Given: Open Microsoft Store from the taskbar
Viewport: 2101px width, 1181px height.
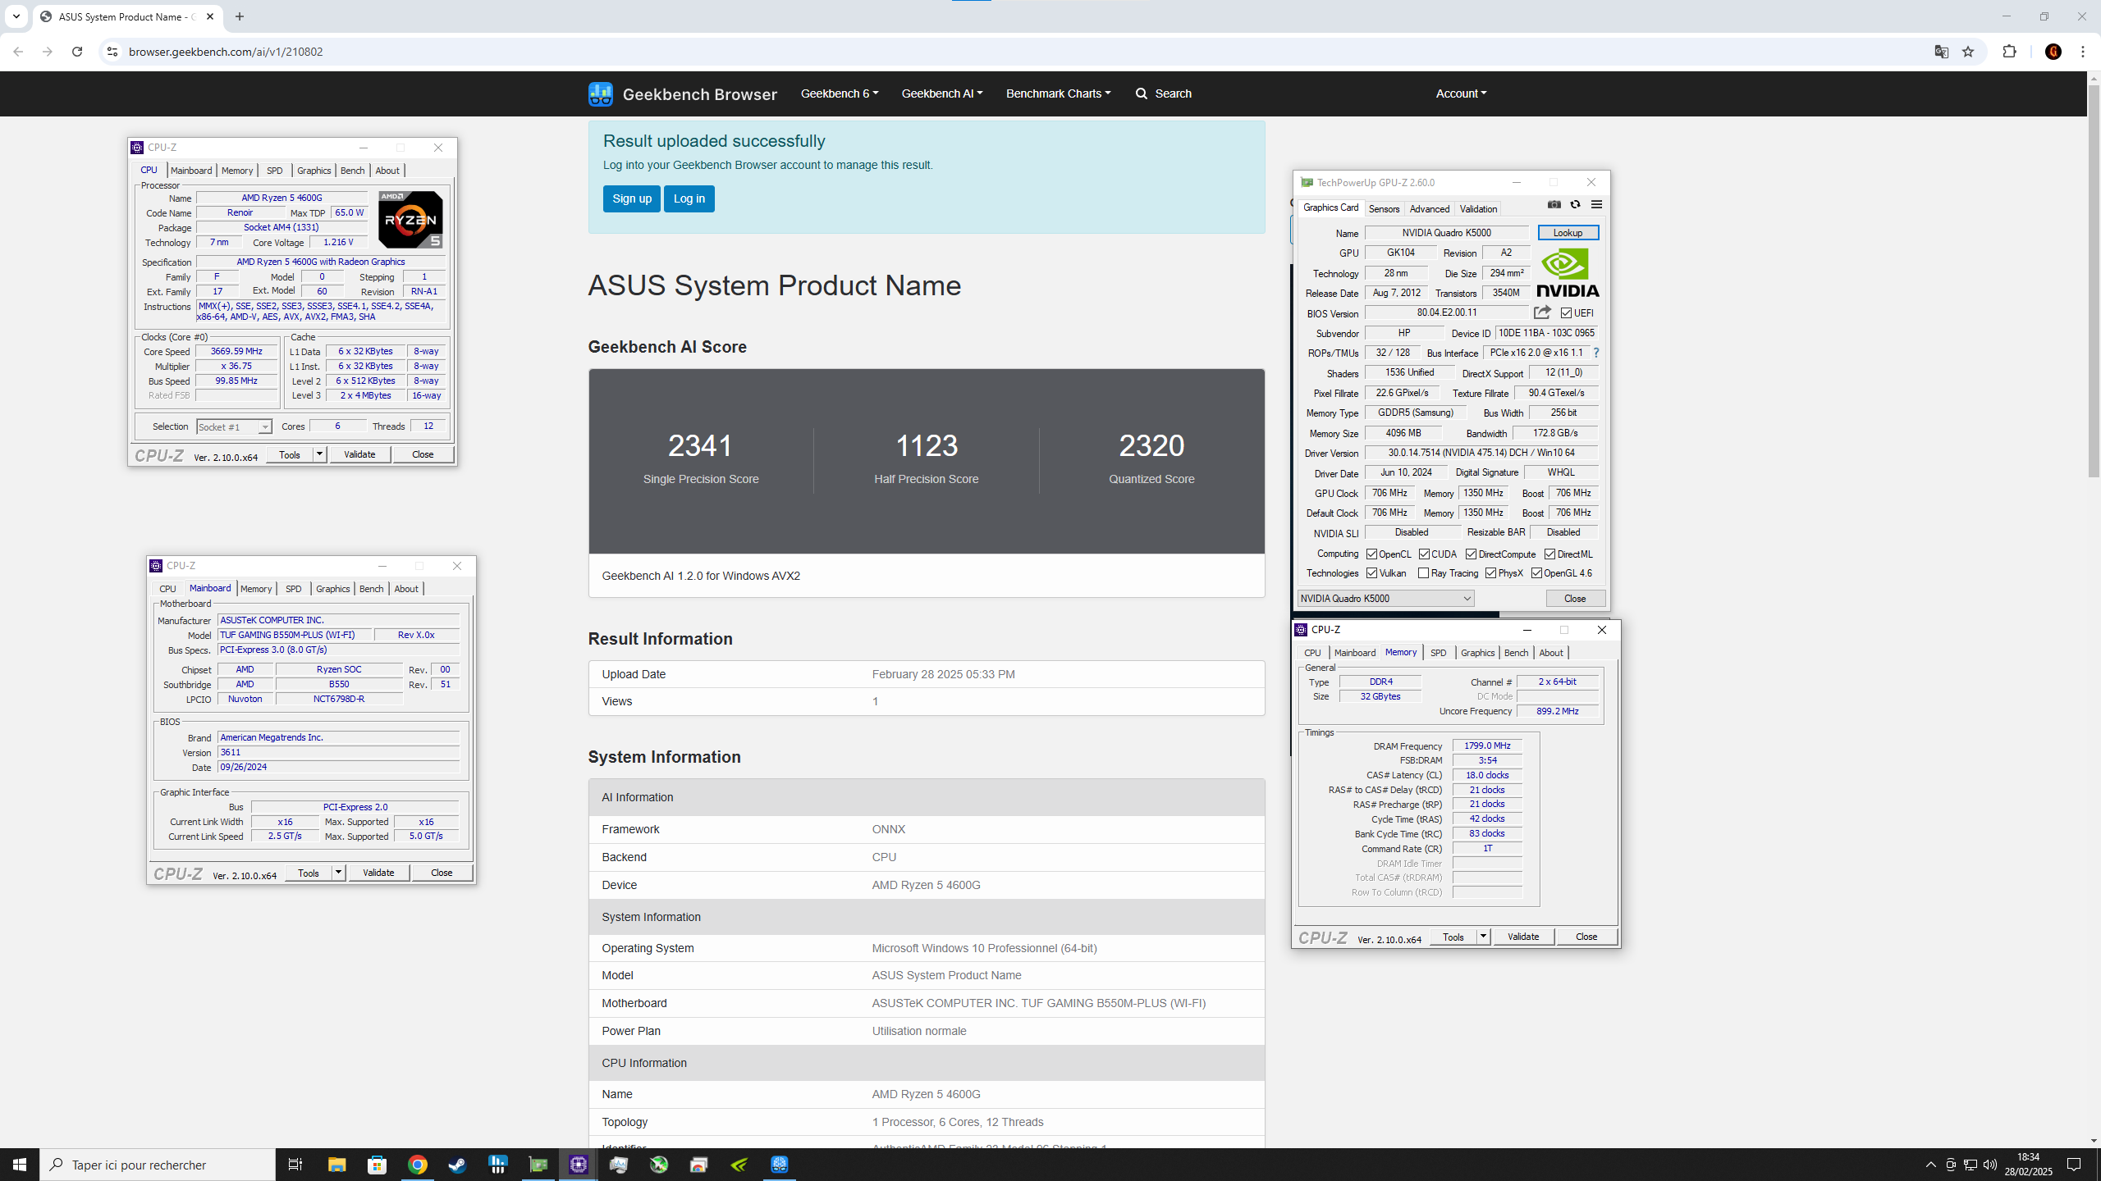Looking at the screenshot, I should [377, 1165].
